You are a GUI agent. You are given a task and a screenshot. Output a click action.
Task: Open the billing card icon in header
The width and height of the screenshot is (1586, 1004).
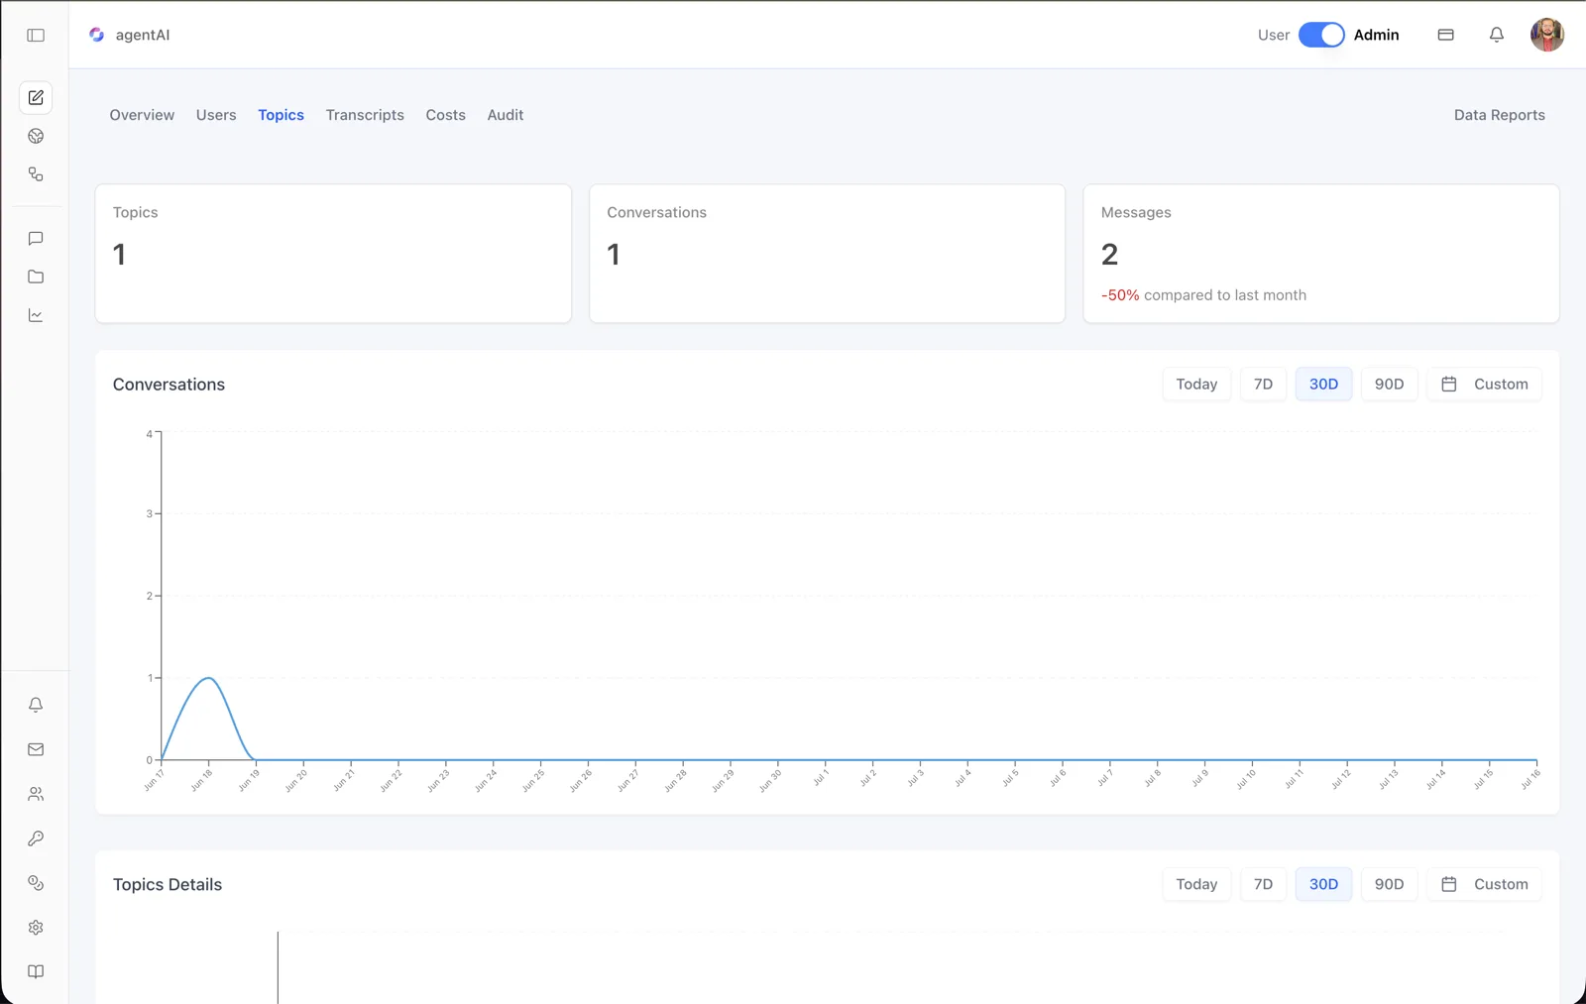1446,35
